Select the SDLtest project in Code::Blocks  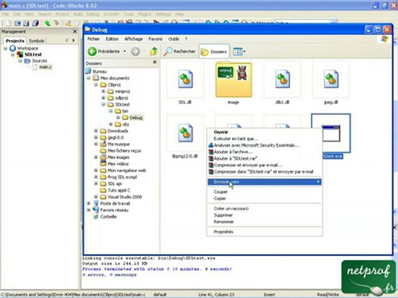coord(33,55)
